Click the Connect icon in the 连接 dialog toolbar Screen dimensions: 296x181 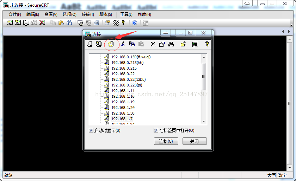pos(90,44)
